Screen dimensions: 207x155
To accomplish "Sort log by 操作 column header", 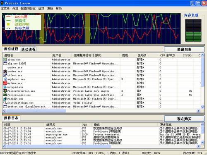I will (x=125, y=125).
